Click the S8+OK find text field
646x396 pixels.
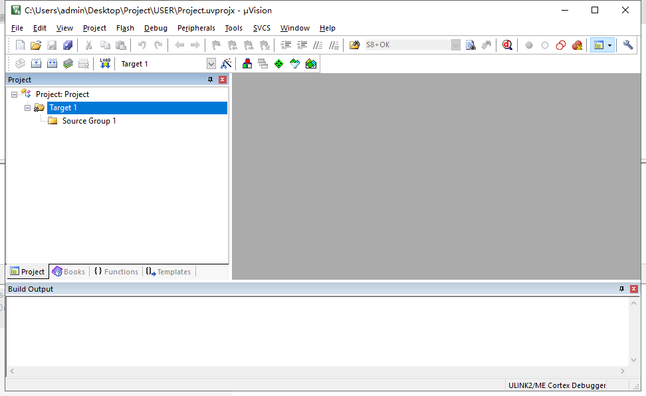(408, 45)
